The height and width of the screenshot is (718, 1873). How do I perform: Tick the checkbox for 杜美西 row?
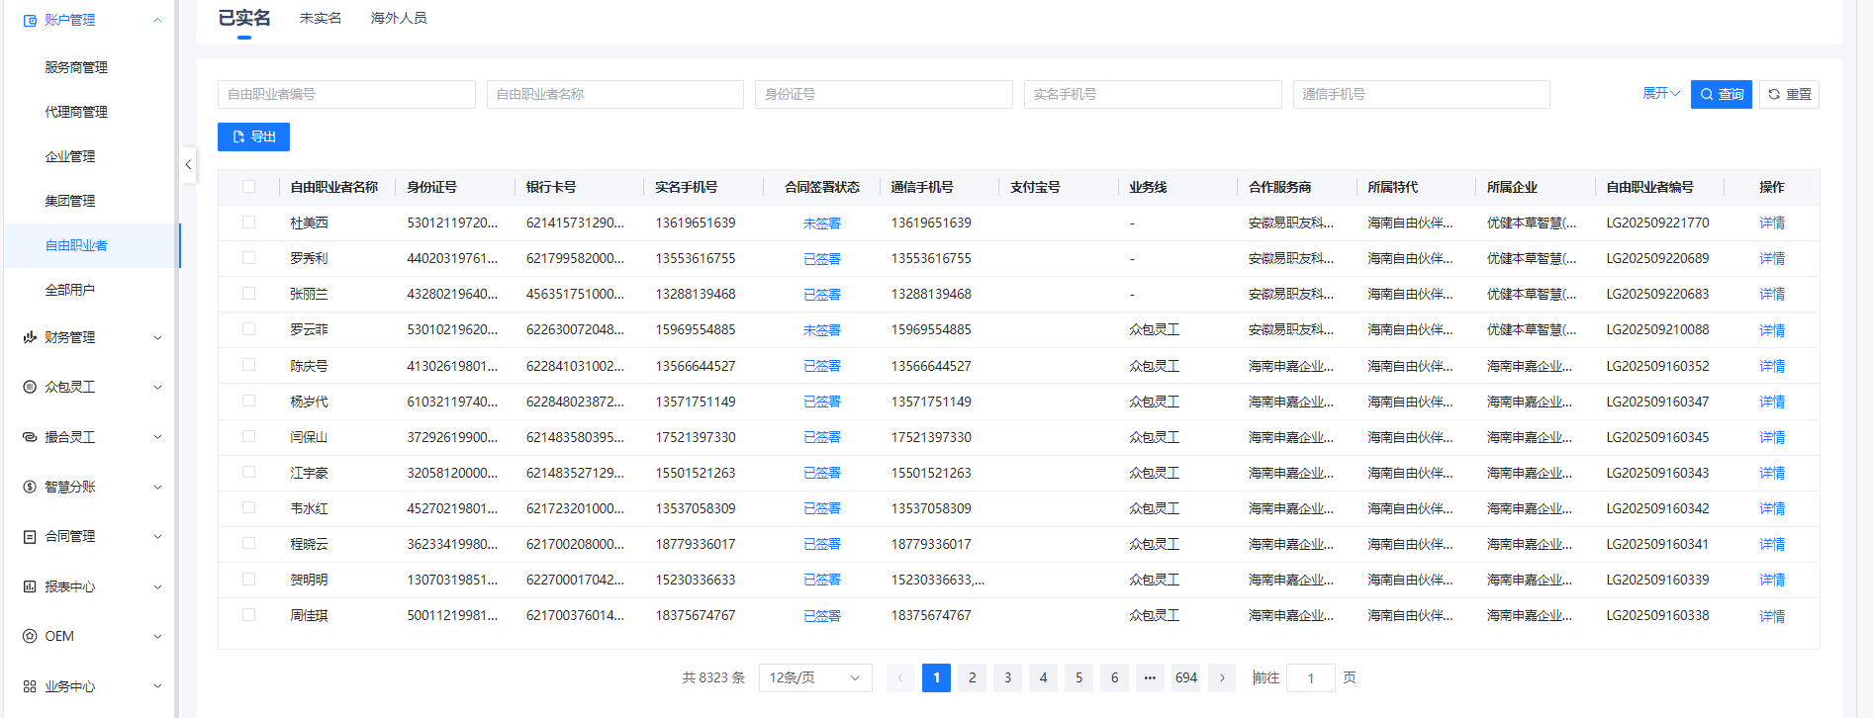248,223
